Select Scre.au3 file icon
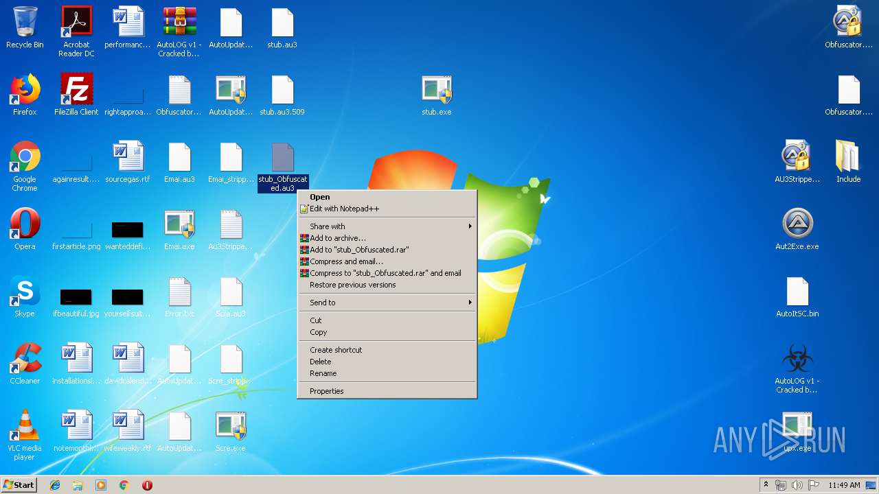This screenshot has width=879, height=494. [231, 296]
